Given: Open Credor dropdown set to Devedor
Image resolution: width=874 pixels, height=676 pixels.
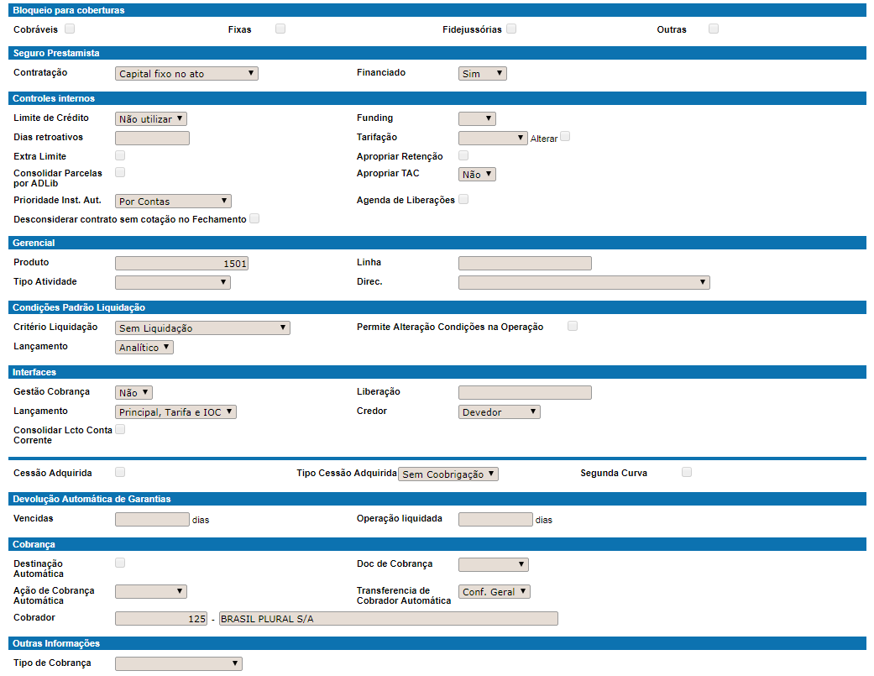Looking at the screenshot, I should [x=500, y=411].
